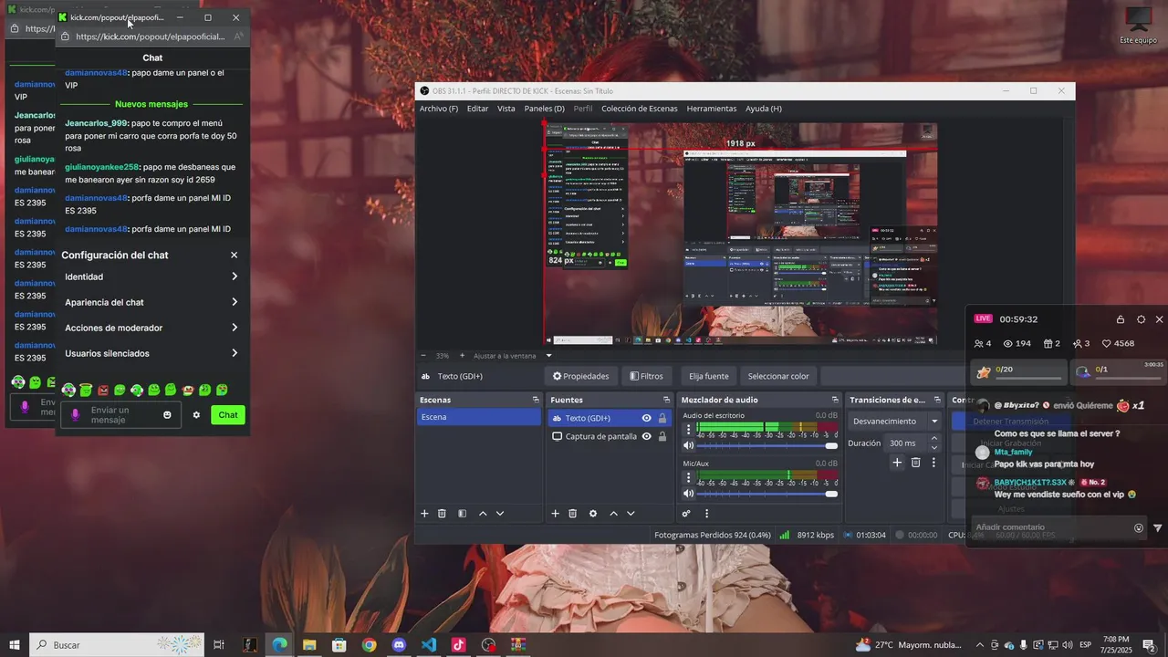Hide the Captura de pantalla source
Screen dimensions: 1168x657
pos(646,436)
